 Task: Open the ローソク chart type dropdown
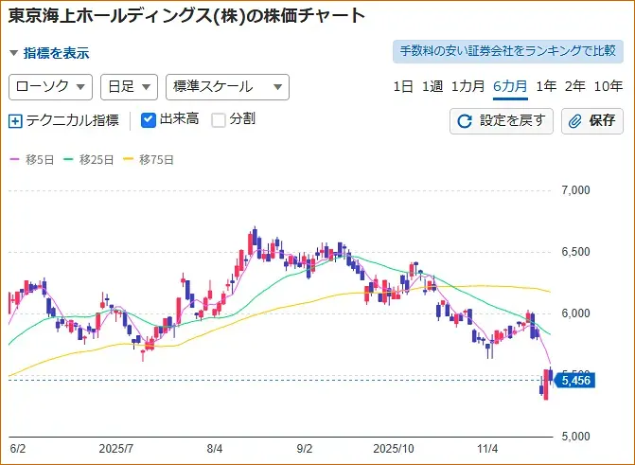[x=50, y=86]
